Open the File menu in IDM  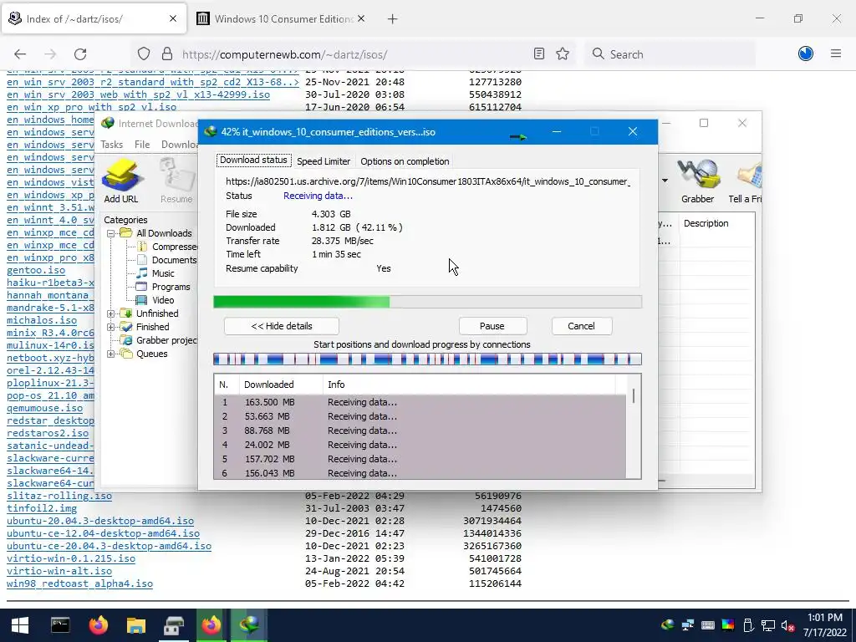coord(142,145)
